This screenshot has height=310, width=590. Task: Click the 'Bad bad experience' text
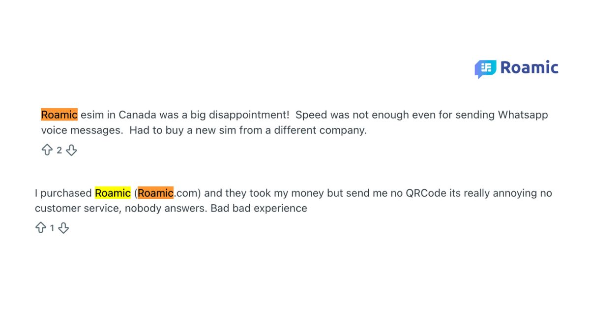point(259,208)
